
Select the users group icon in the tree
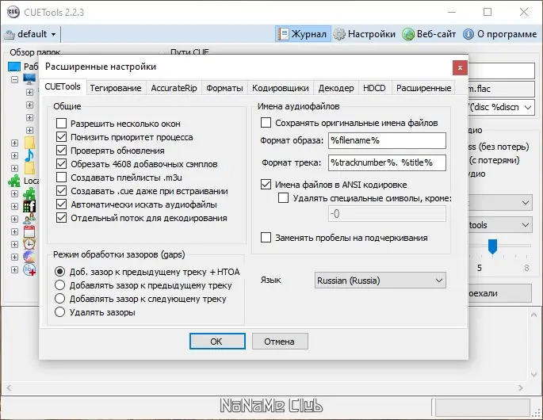pos(29,219)
